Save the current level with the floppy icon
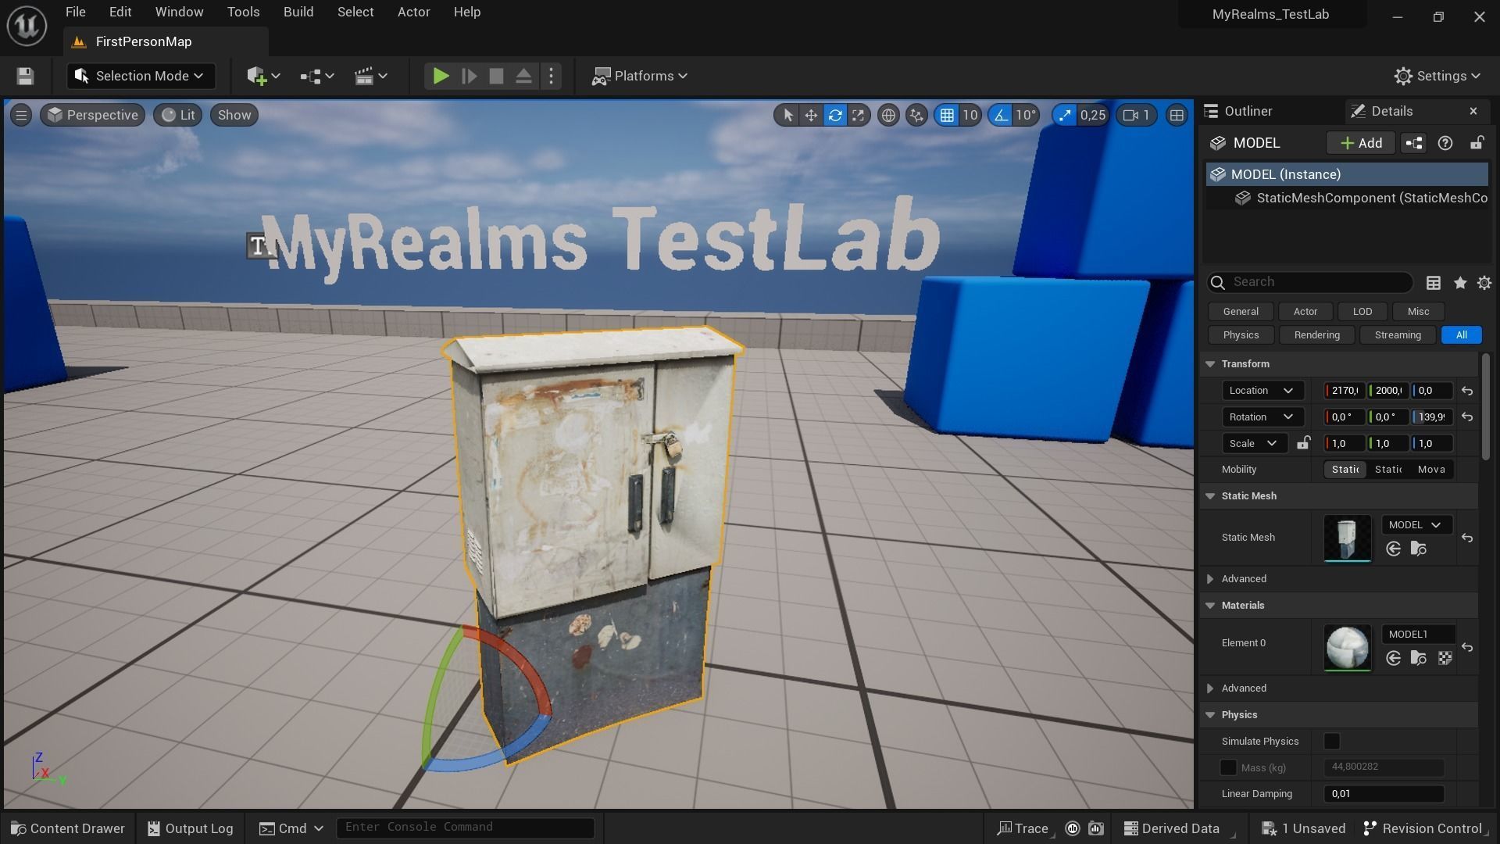The height and width of the screenshot is (844, 1500). [x=25, y=76]
